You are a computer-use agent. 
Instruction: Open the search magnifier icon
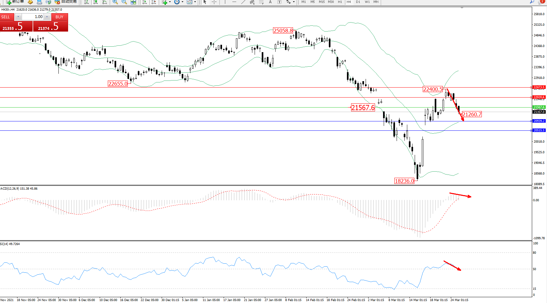tap(532, 2)
